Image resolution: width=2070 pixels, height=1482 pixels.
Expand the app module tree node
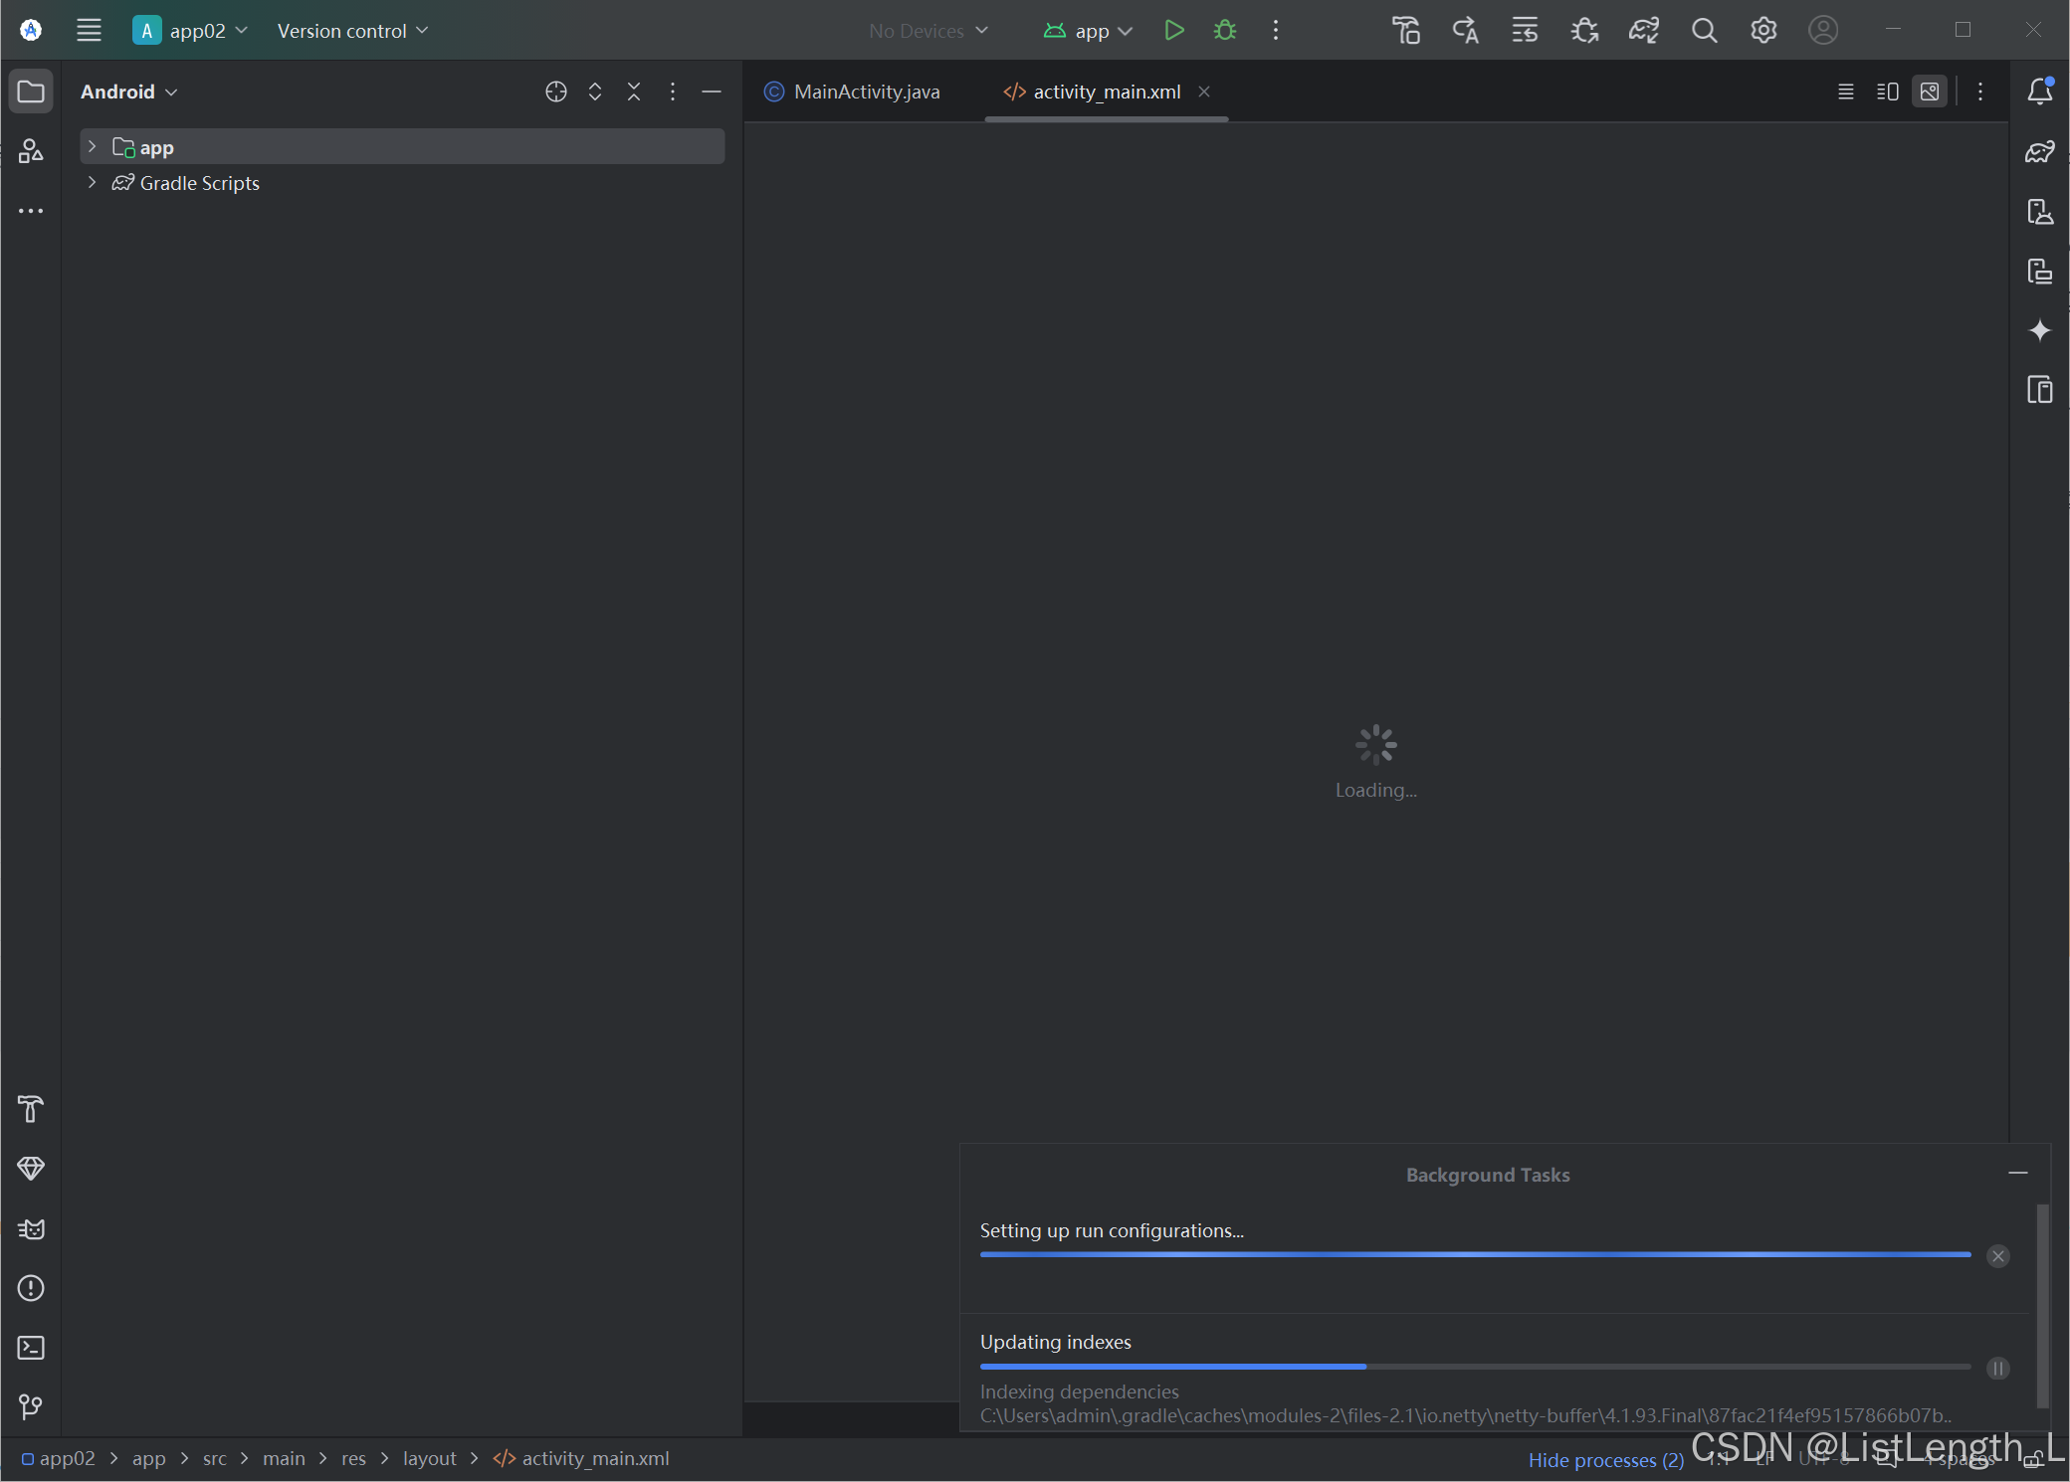[93, 147]
